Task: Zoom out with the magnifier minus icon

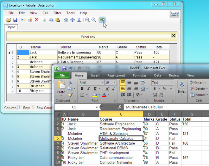Action: coord(94,20)
